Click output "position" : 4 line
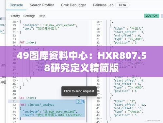 coord(125,91)
